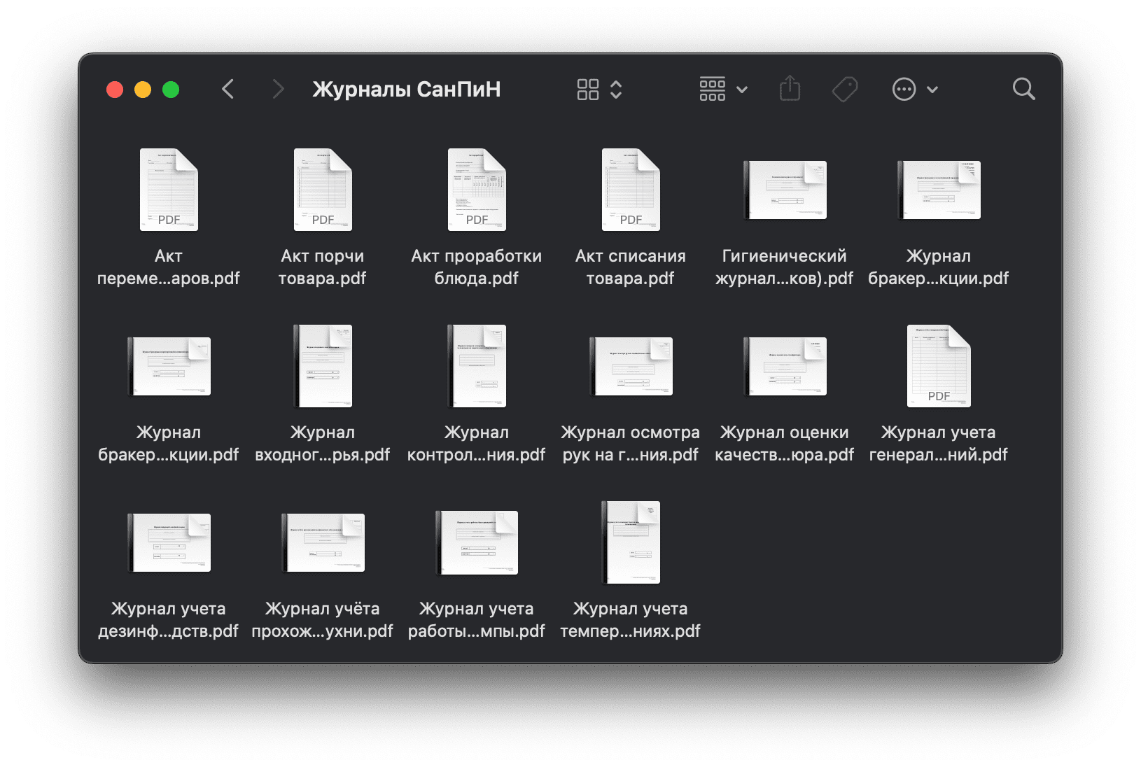1141x767 pixels.
Task: Click the label Журнал учета работы...мпы.pdf
Action: (x=477, y=620)
